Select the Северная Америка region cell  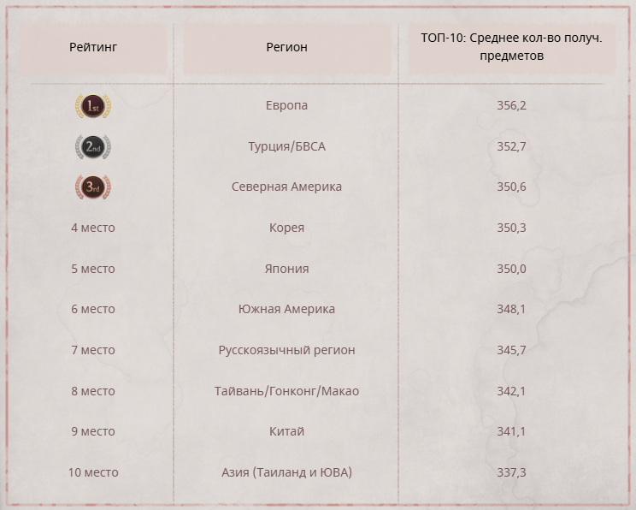tap(286, 187)
